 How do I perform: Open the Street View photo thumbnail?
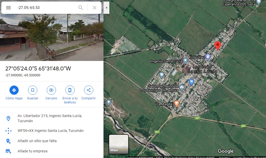point(52,37)
